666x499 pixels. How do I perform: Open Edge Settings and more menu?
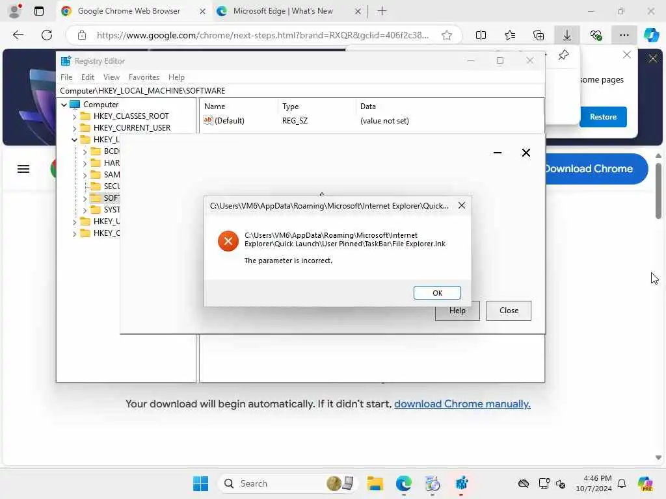pyautogui.click(x=624, y=35)
